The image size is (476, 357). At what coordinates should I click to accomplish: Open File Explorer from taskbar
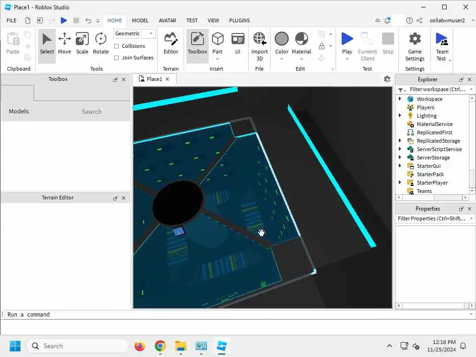click(x=181, y=346)
